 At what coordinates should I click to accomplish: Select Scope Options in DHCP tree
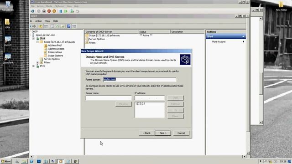pyautogui.click(x=56, y=56)
